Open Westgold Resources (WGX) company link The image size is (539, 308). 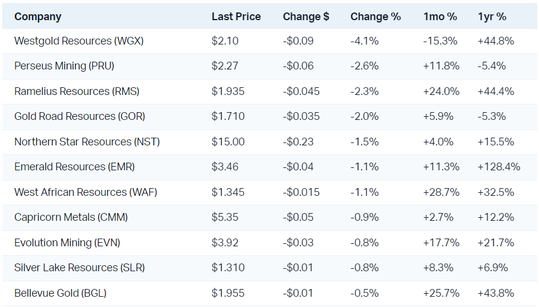(x=79, y=41)
